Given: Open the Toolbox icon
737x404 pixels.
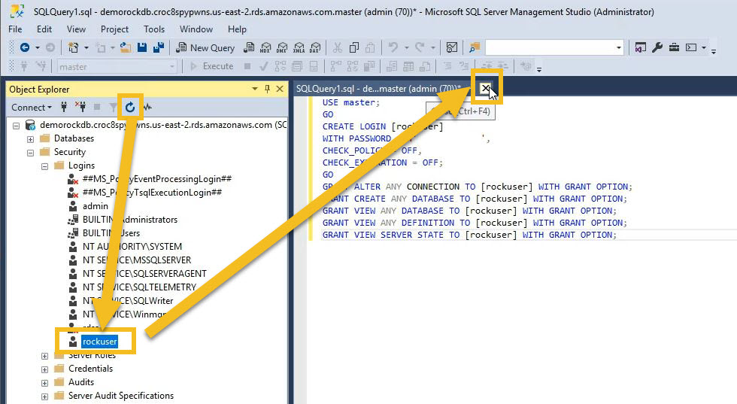Looking at the screenshot, I should tap(674, 47).
